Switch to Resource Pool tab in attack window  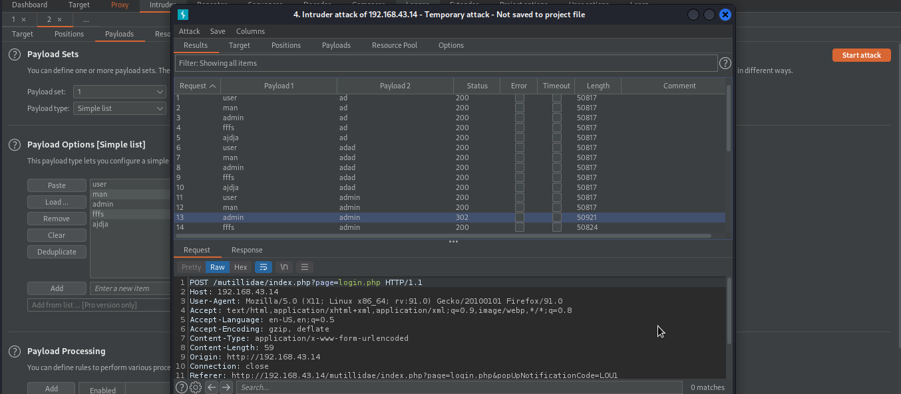click(x=395, y=45)
